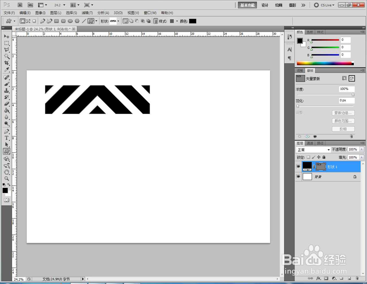Select the Lasso tool

pos(6,50)
